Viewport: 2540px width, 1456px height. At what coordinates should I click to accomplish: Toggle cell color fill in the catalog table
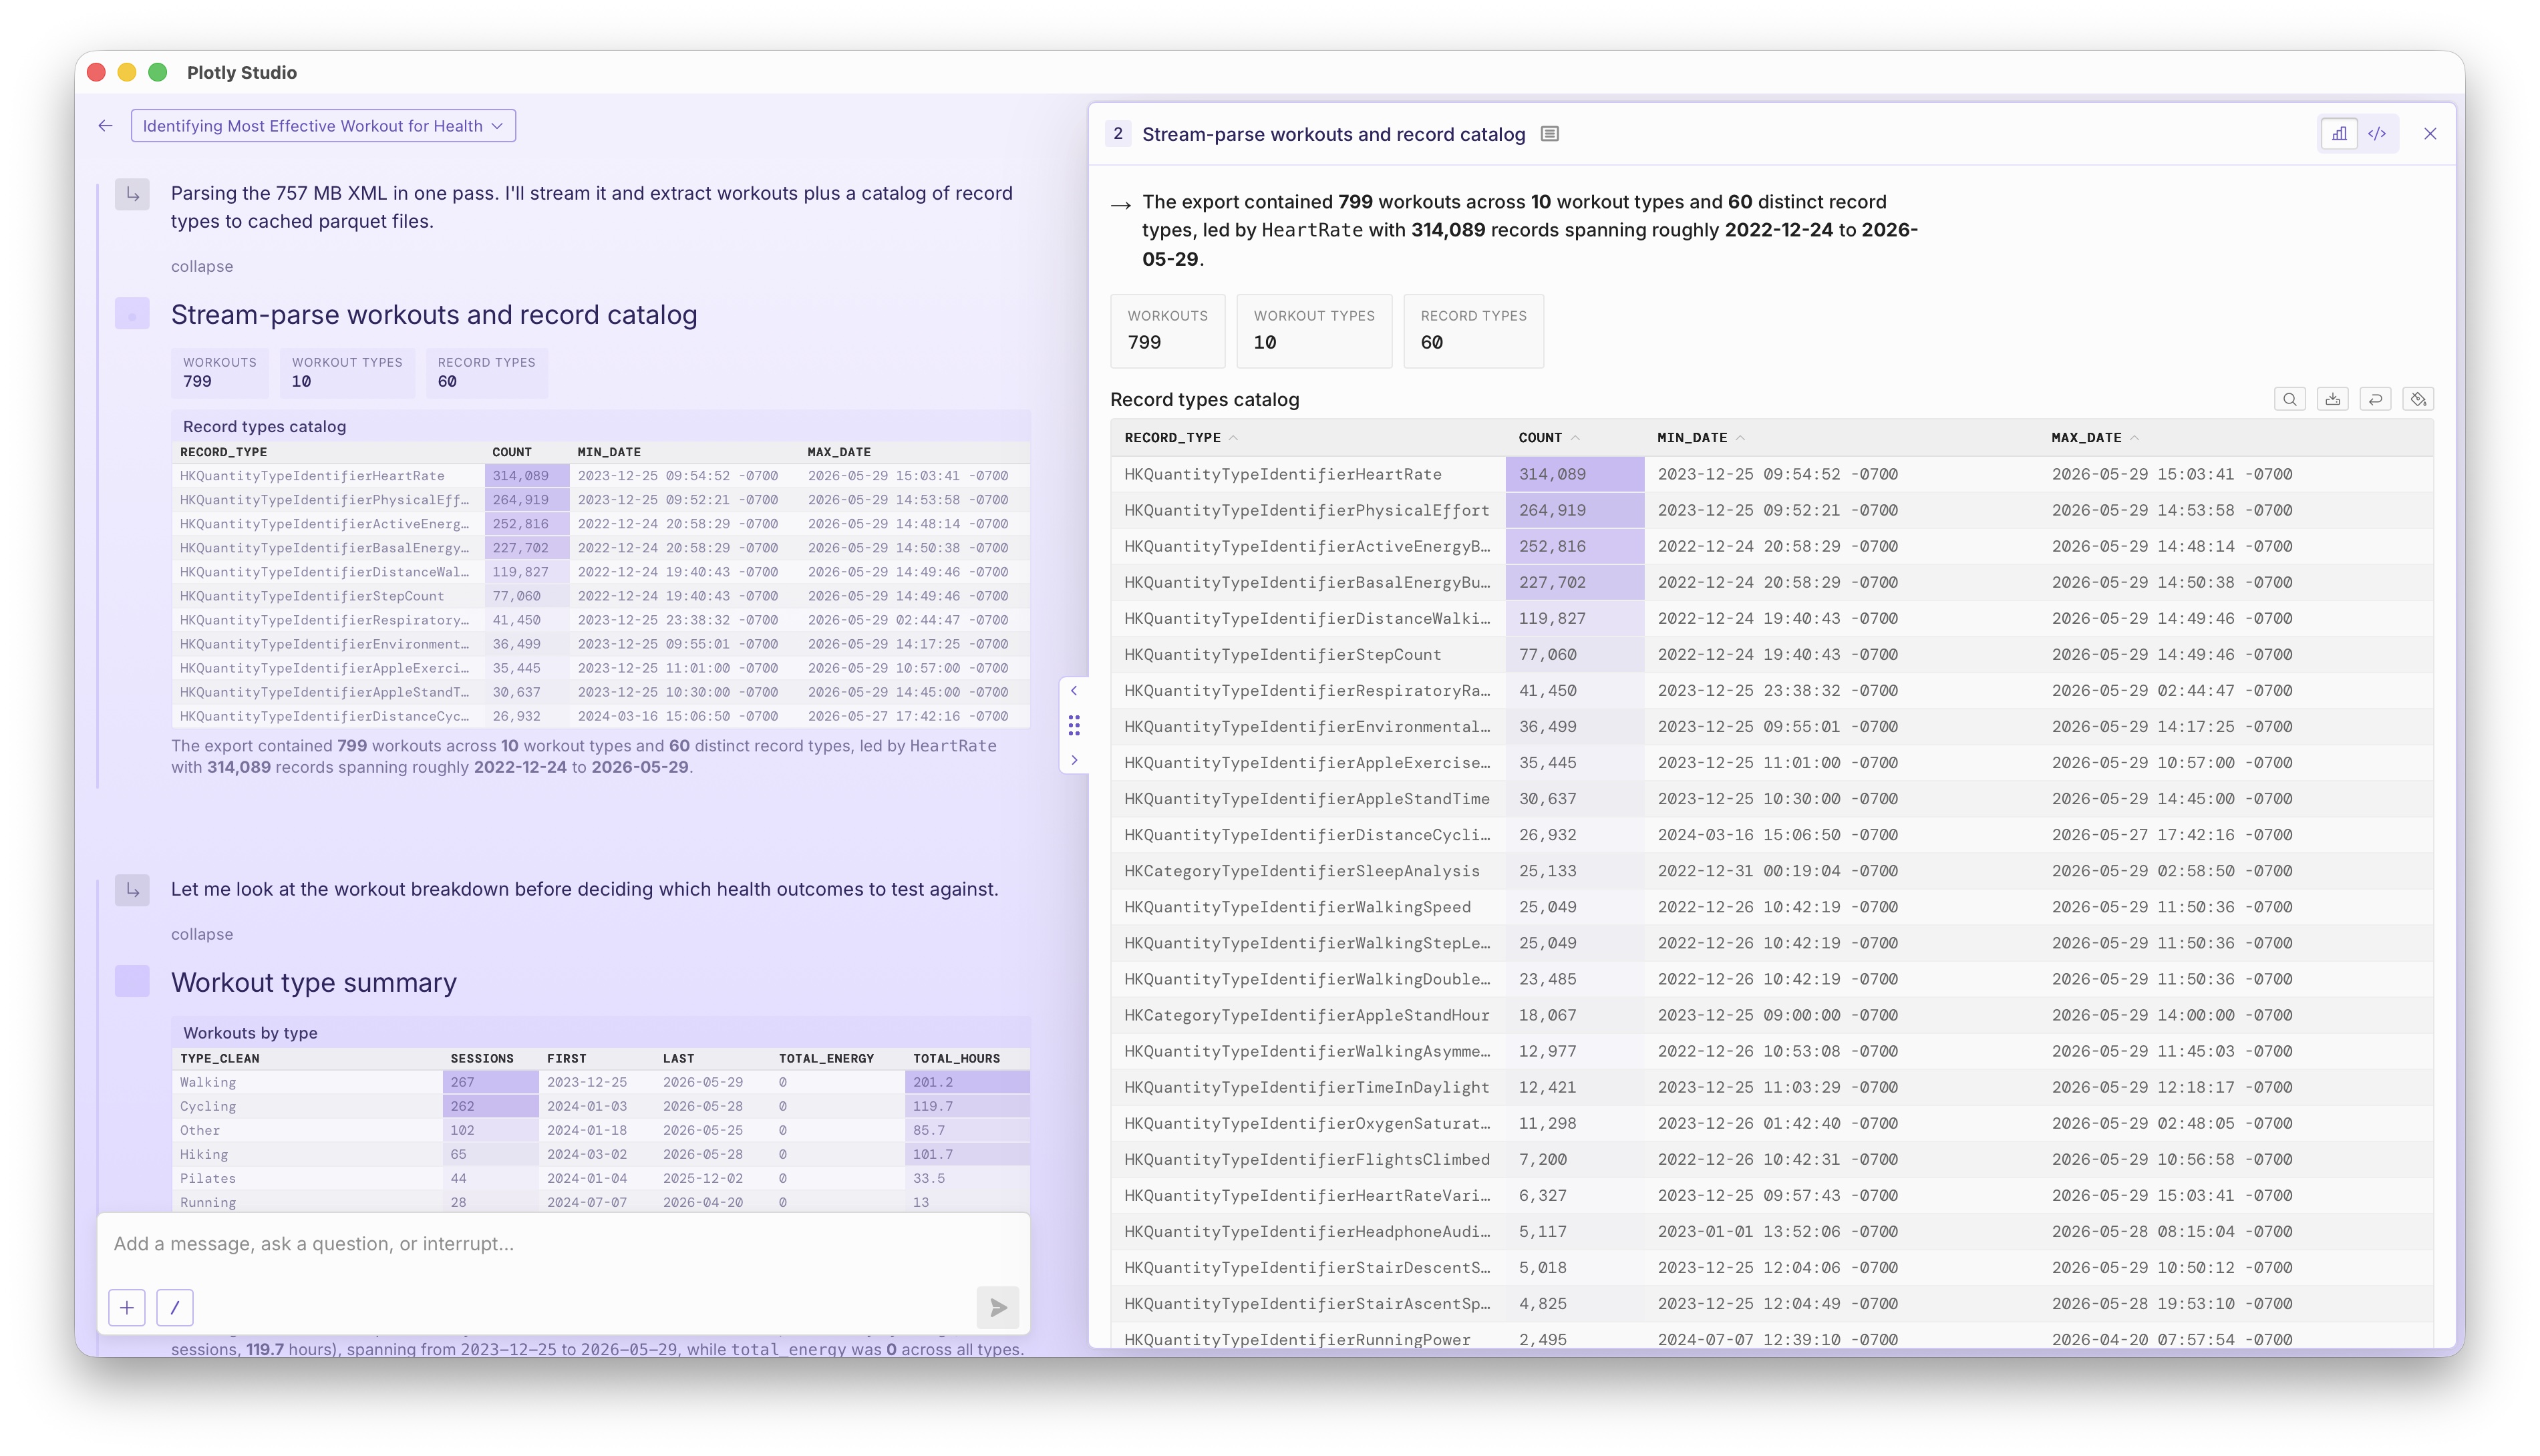point(2418,400)
